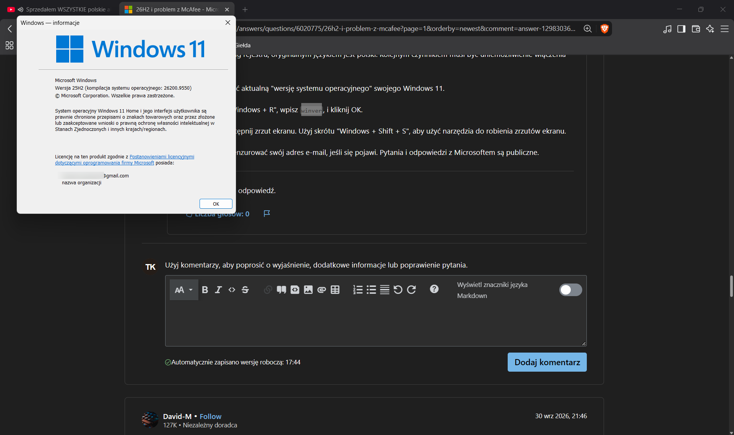Image resolution: width=734 pixels, height=435 pixels.
Task: Insert a blockquote in comment editor
Action: click(281, 290)
